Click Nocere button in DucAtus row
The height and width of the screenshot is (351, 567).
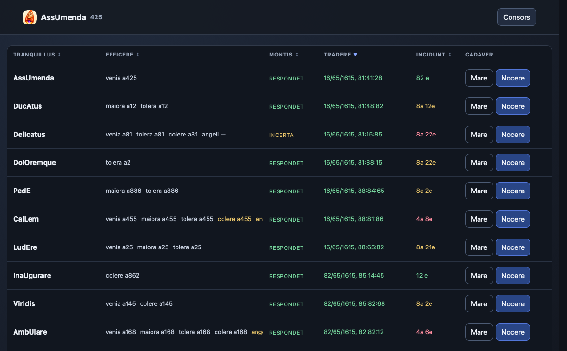tap(513, 106)
